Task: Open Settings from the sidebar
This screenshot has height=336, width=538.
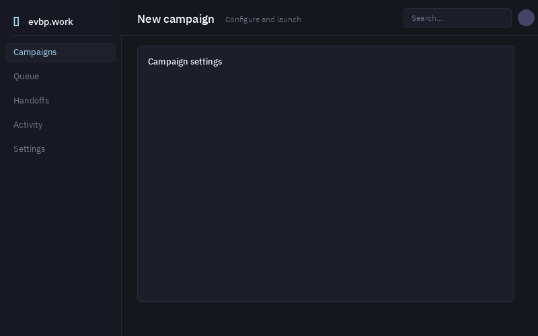Action: coord(61,149)
